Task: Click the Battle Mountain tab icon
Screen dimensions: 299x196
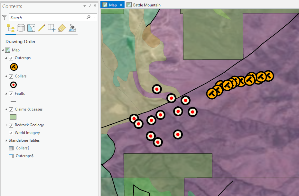Action: tap(129, 5)
